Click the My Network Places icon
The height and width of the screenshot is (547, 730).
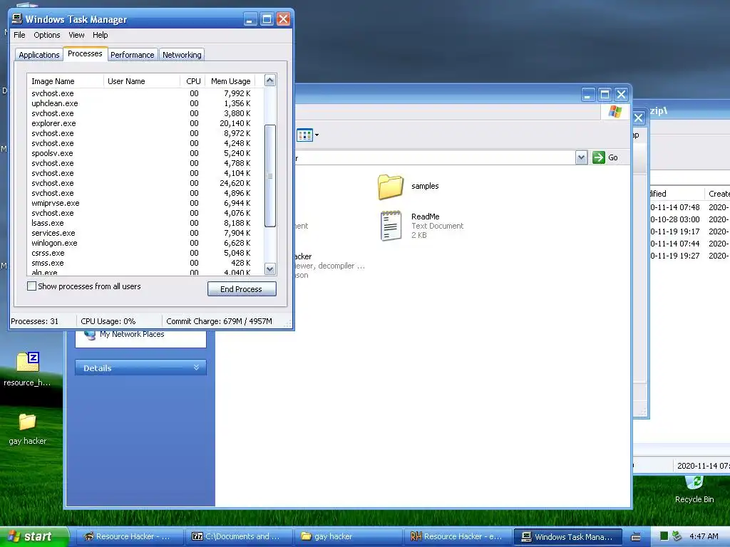point(90,335)
